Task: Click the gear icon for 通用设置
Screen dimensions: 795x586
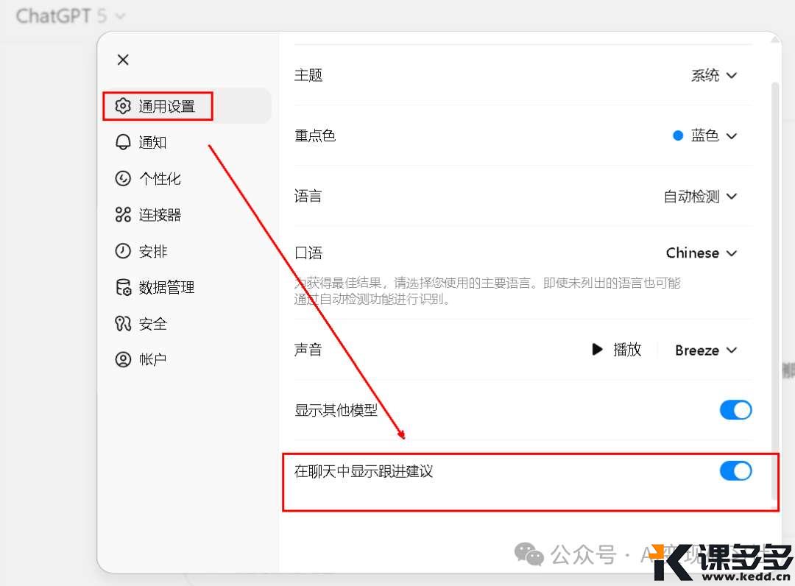Action: click(x=123, y=107)
